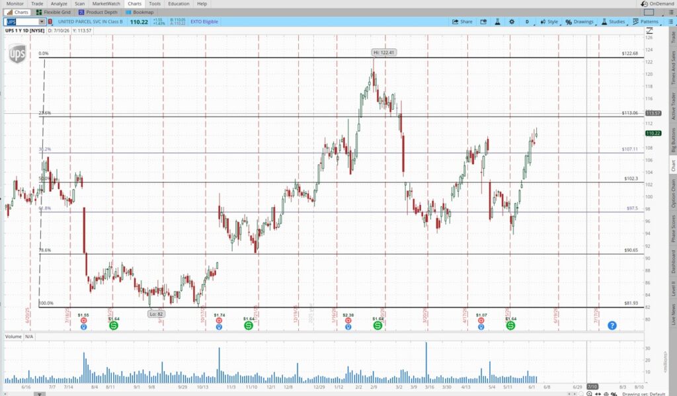Click the Share chart button
This screenshot has width=677, height=396.
click(x=462, y=22)
